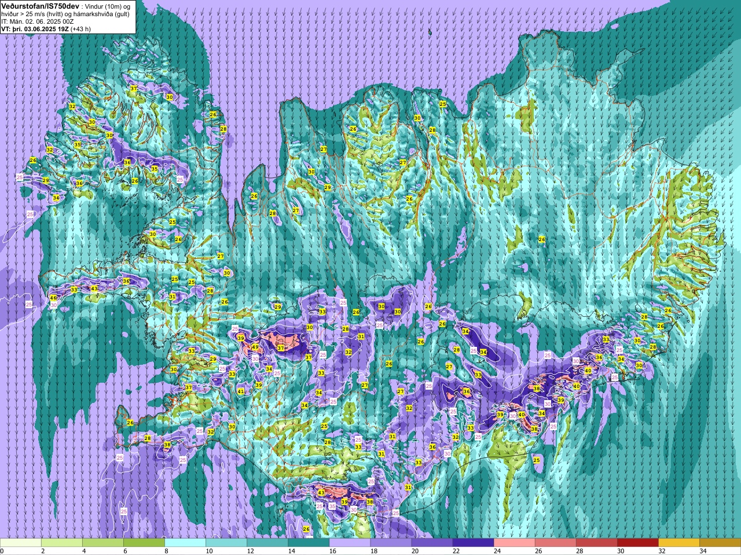The width and height of the screenshot is (741, 555).
Task: Click the yellow '49' gust label
Action: point(255,347)
